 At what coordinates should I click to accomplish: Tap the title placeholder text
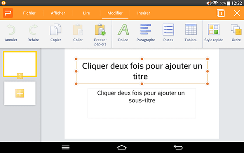(142, 71)
